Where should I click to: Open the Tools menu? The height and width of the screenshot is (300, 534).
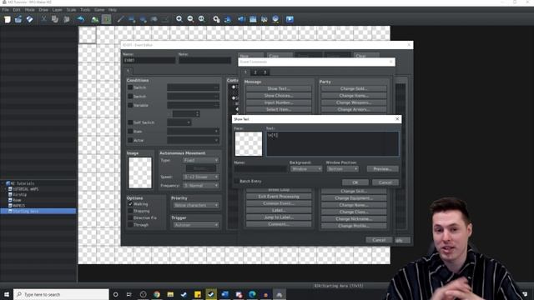[x=85, y=10]
